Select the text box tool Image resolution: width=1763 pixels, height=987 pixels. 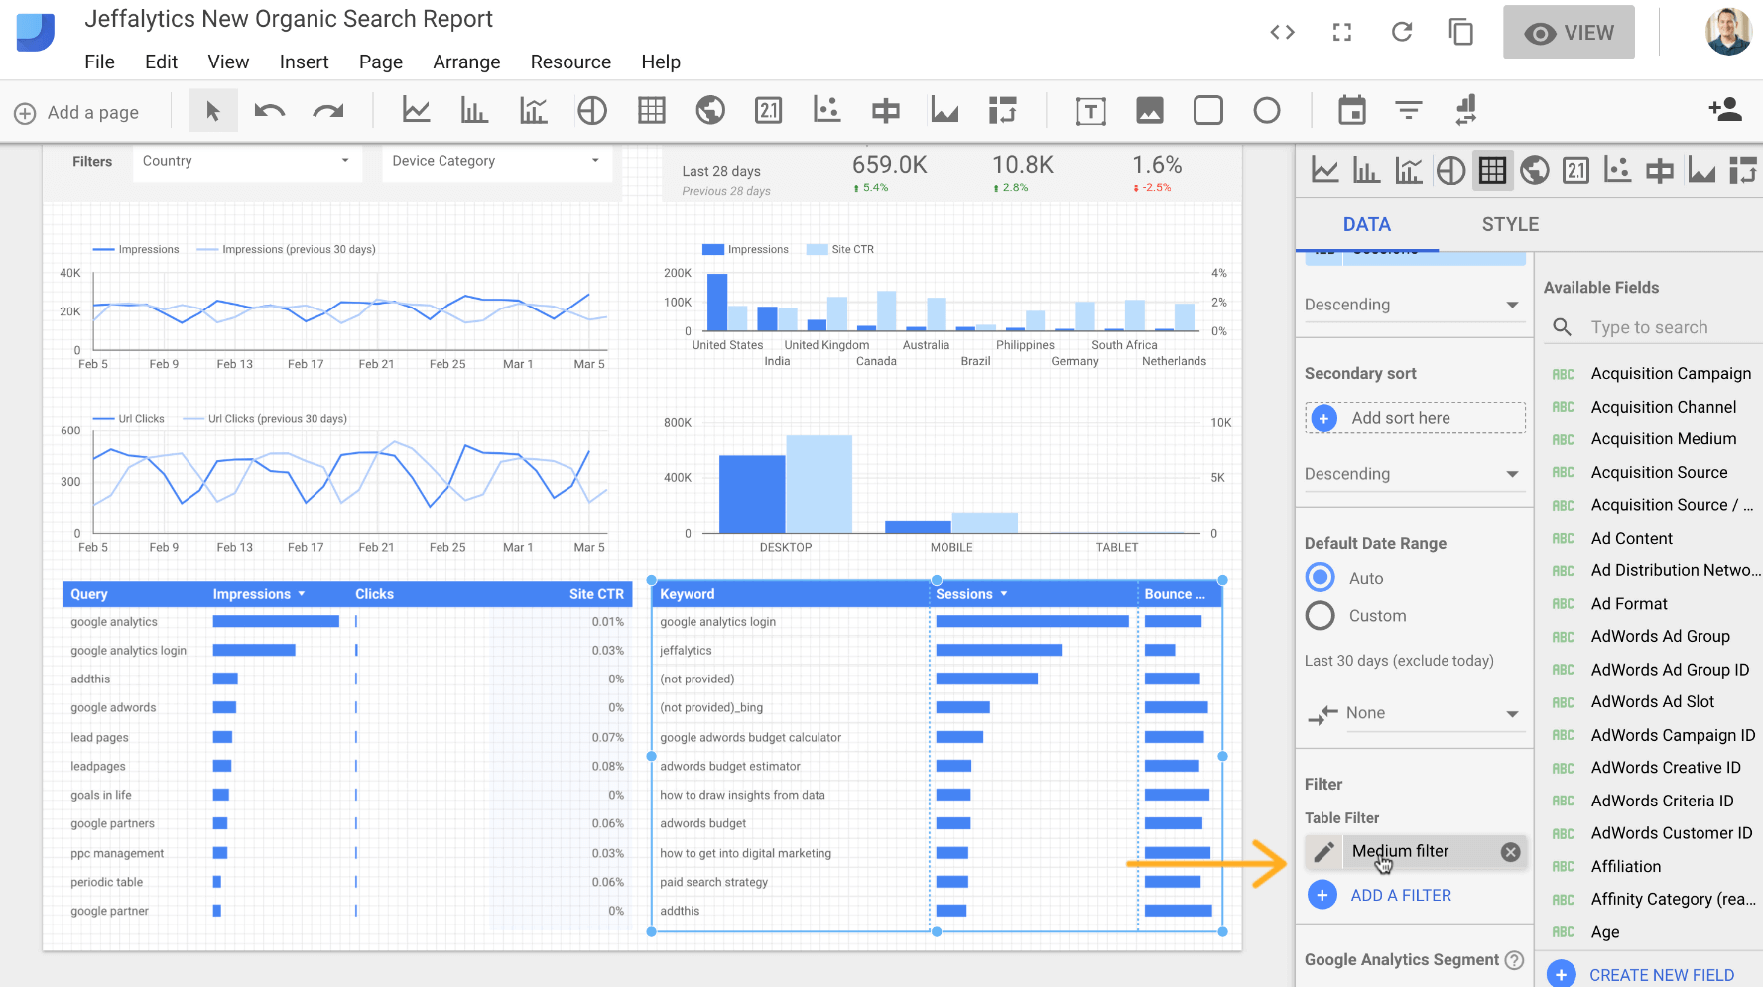pos(1091,111)
